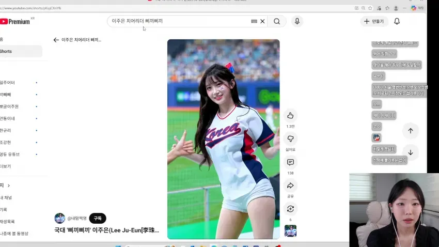Image resolution: width=439 pixels, height=247 pixels.
Task: Go back with the left arrow
Action: click(x=56, y=40)
